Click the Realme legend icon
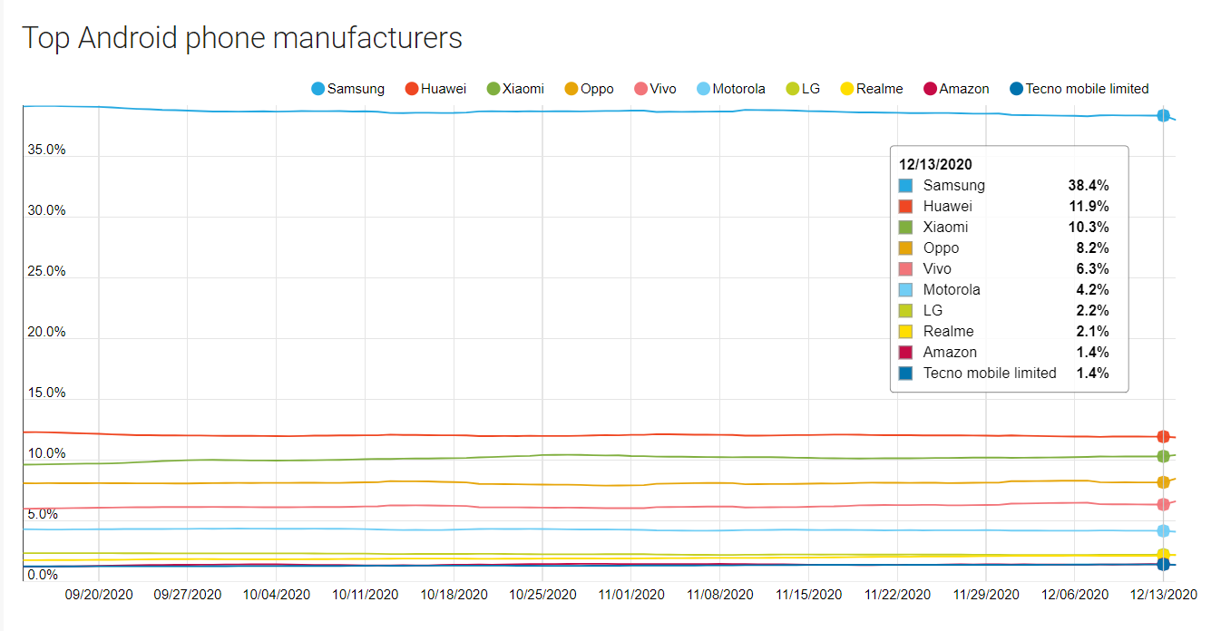This screenshot has width=1221, height=631. pos(847,89)
